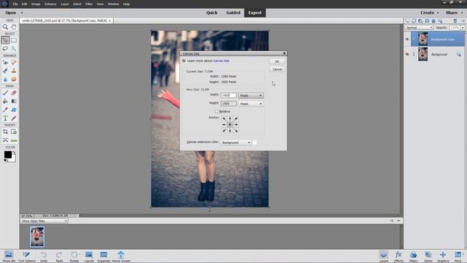Open the Opacity slider dropdown
467x263 pixels.
462,28
